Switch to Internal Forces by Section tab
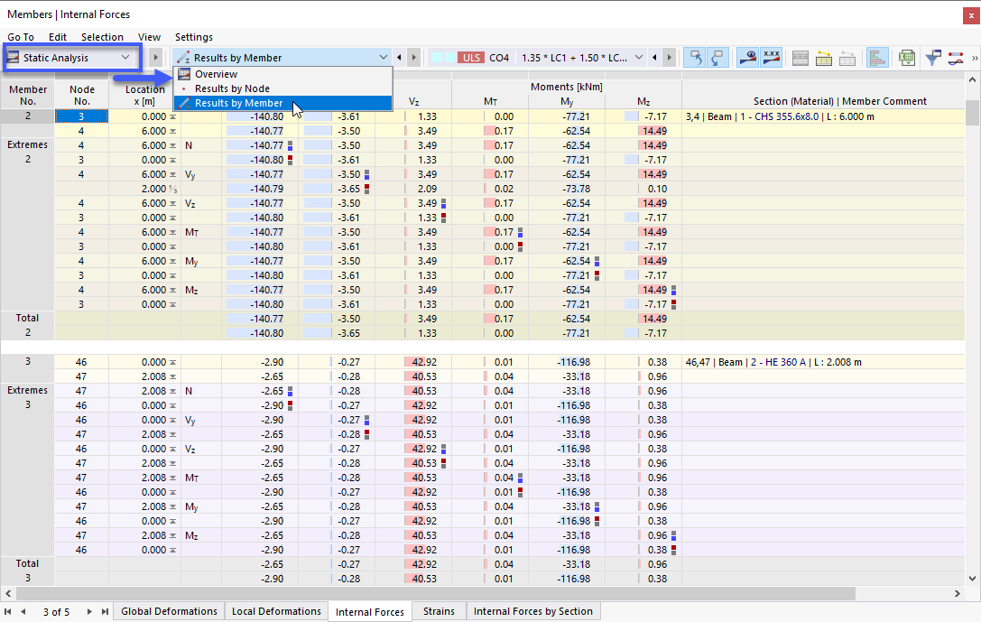The width and height of the screenshot is (981, 622). [x=532, y=611]
